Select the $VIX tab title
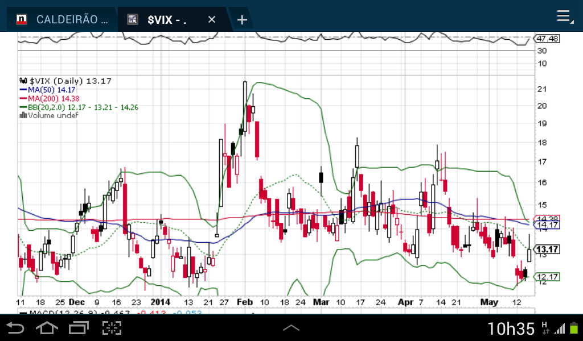Screen dimensions: 583x341 [x=167, y=20]
